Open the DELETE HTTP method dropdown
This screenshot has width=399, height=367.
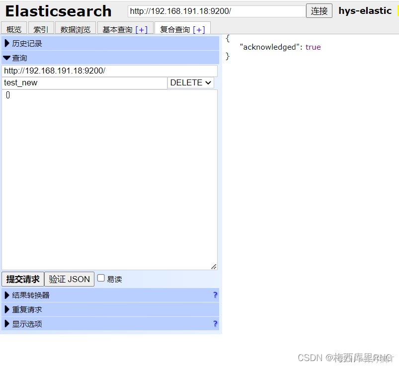click(x=191, y=82)
